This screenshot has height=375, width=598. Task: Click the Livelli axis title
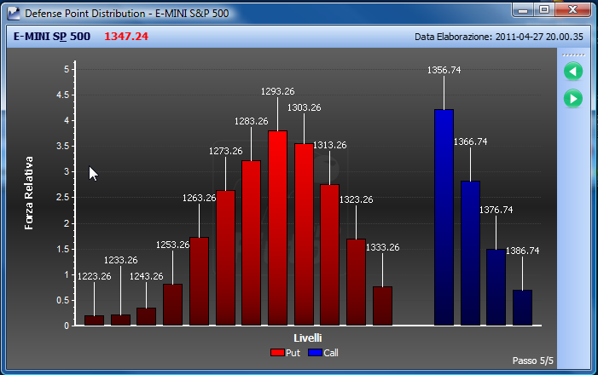[308, 338]
